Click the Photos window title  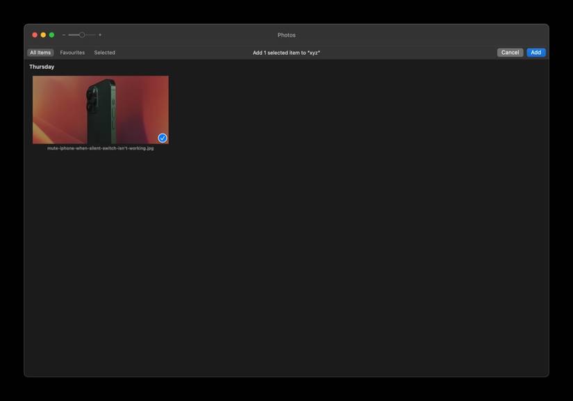[x=286, y=34]
